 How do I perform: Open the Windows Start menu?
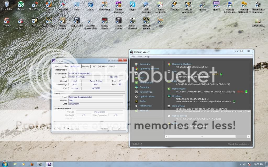point(5,164)
